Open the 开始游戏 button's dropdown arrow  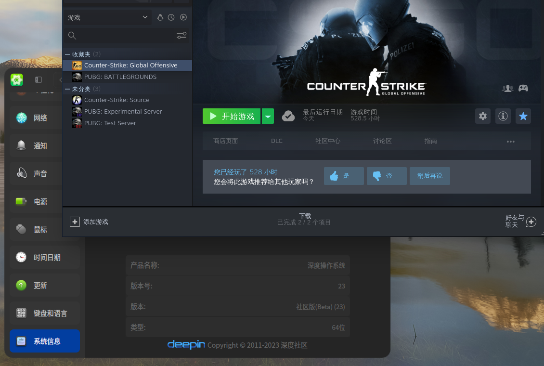point(268,116)
